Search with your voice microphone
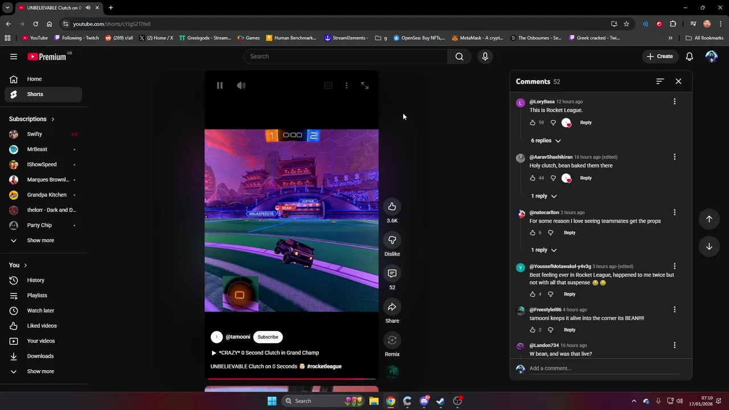Viewport: 729px width, 410px height. point(485,56)
